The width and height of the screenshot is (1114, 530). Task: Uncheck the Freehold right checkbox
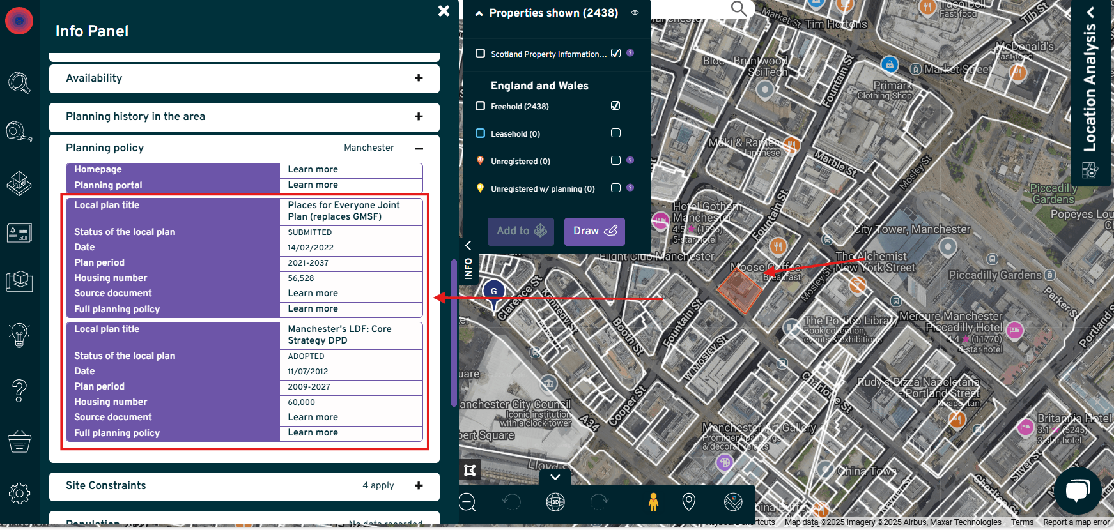tap(615, 105)
